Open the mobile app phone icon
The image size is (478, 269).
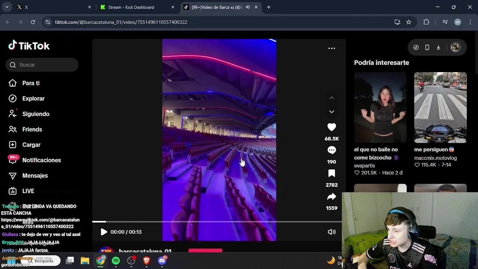tap(427, 47)
